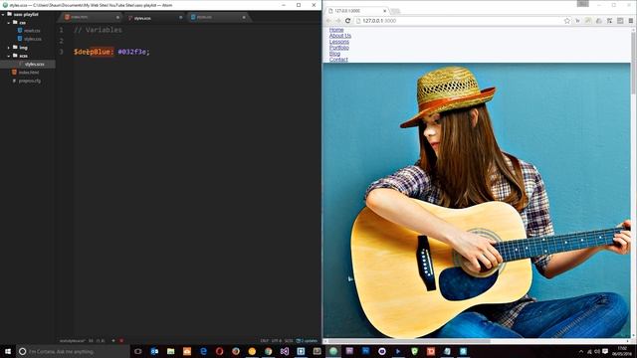Click the browser forward arrow
Viewport: 637px width, 358px height.
[338, 21]
